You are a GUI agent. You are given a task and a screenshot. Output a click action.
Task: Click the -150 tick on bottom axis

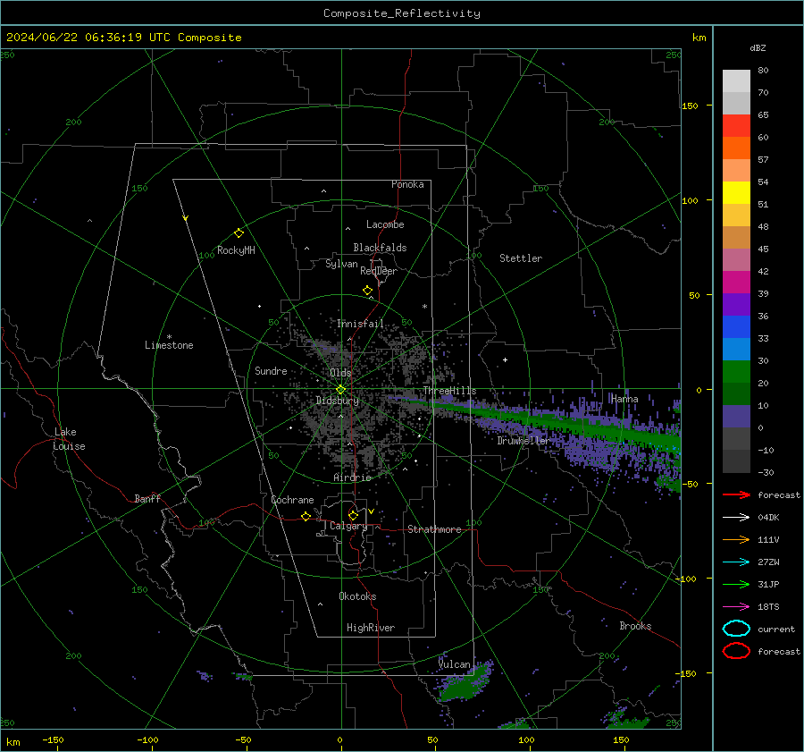53,740
